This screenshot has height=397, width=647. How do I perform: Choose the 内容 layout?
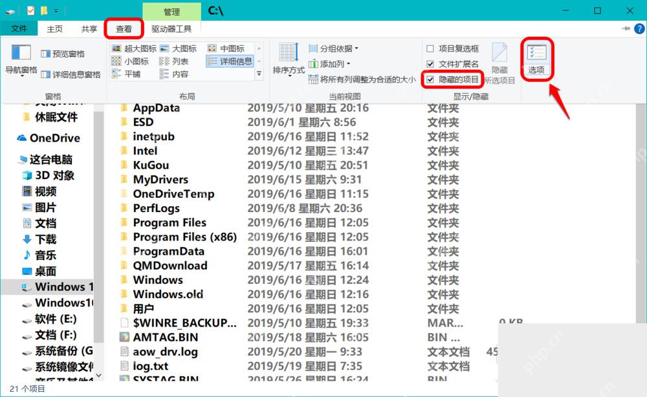click(x=173, y=74)
